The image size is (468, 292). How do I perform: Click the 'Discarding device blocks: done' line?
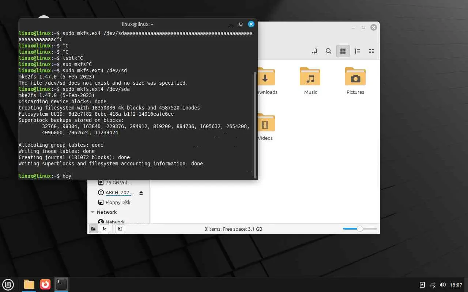click(x=63, y=101)
